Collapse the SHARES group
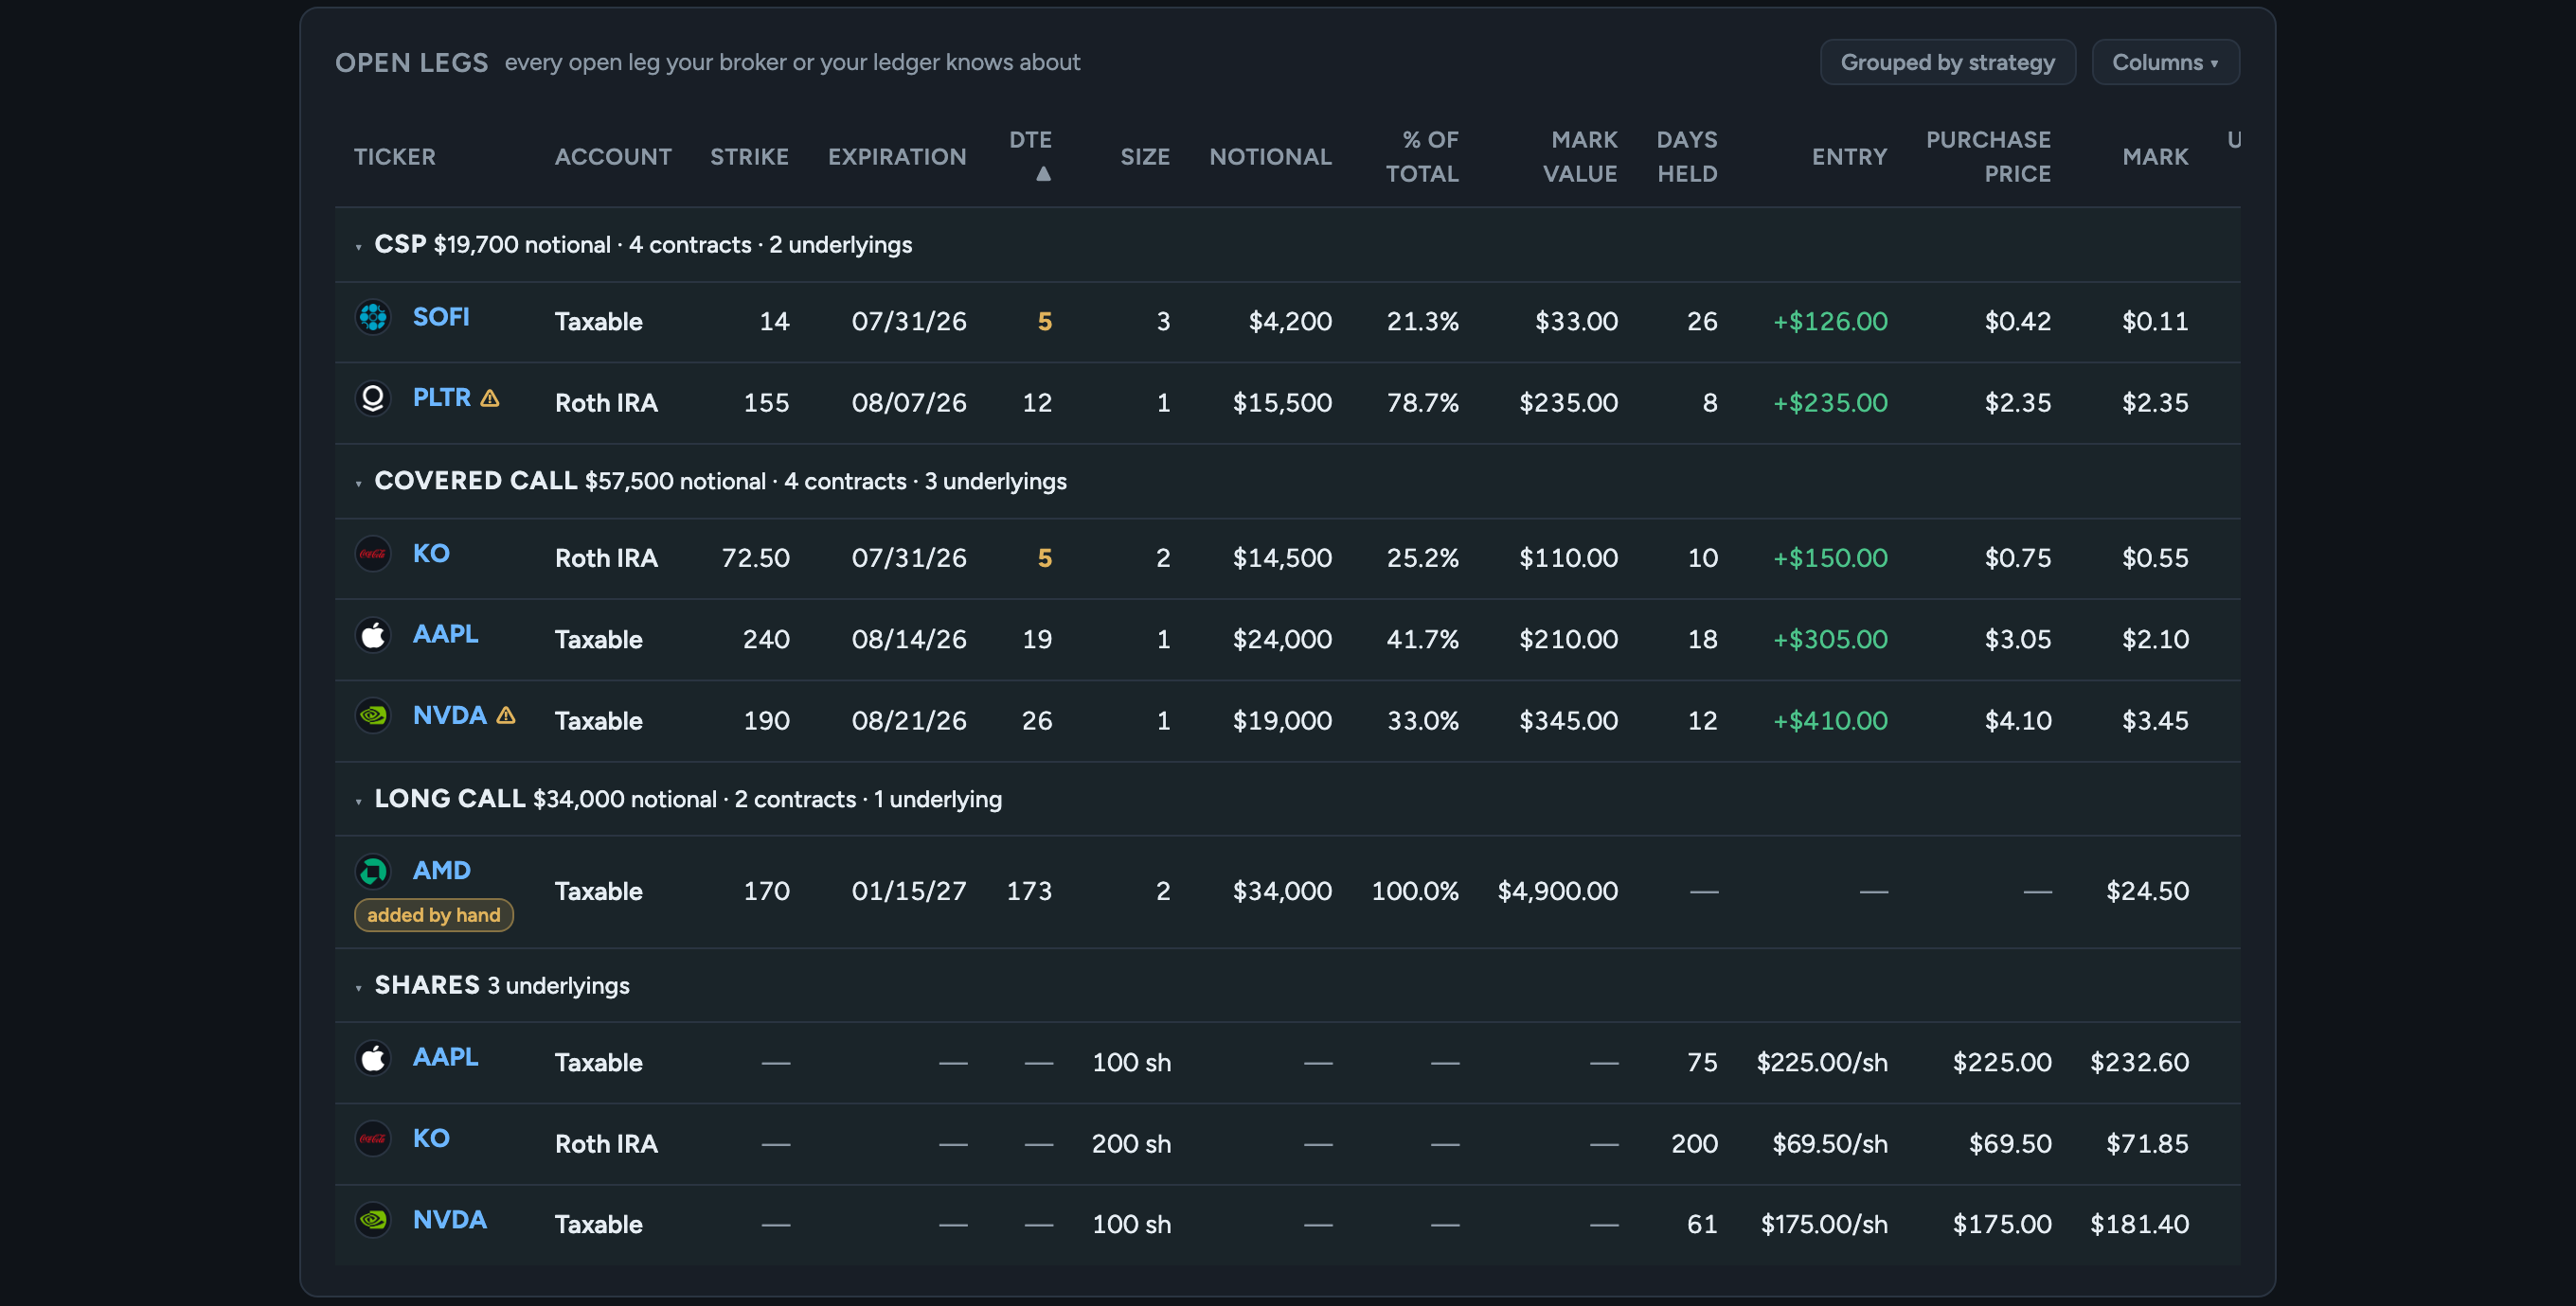Viewport: 2576px width, 1306px height. pyautogui.click(x=358, y=988)
